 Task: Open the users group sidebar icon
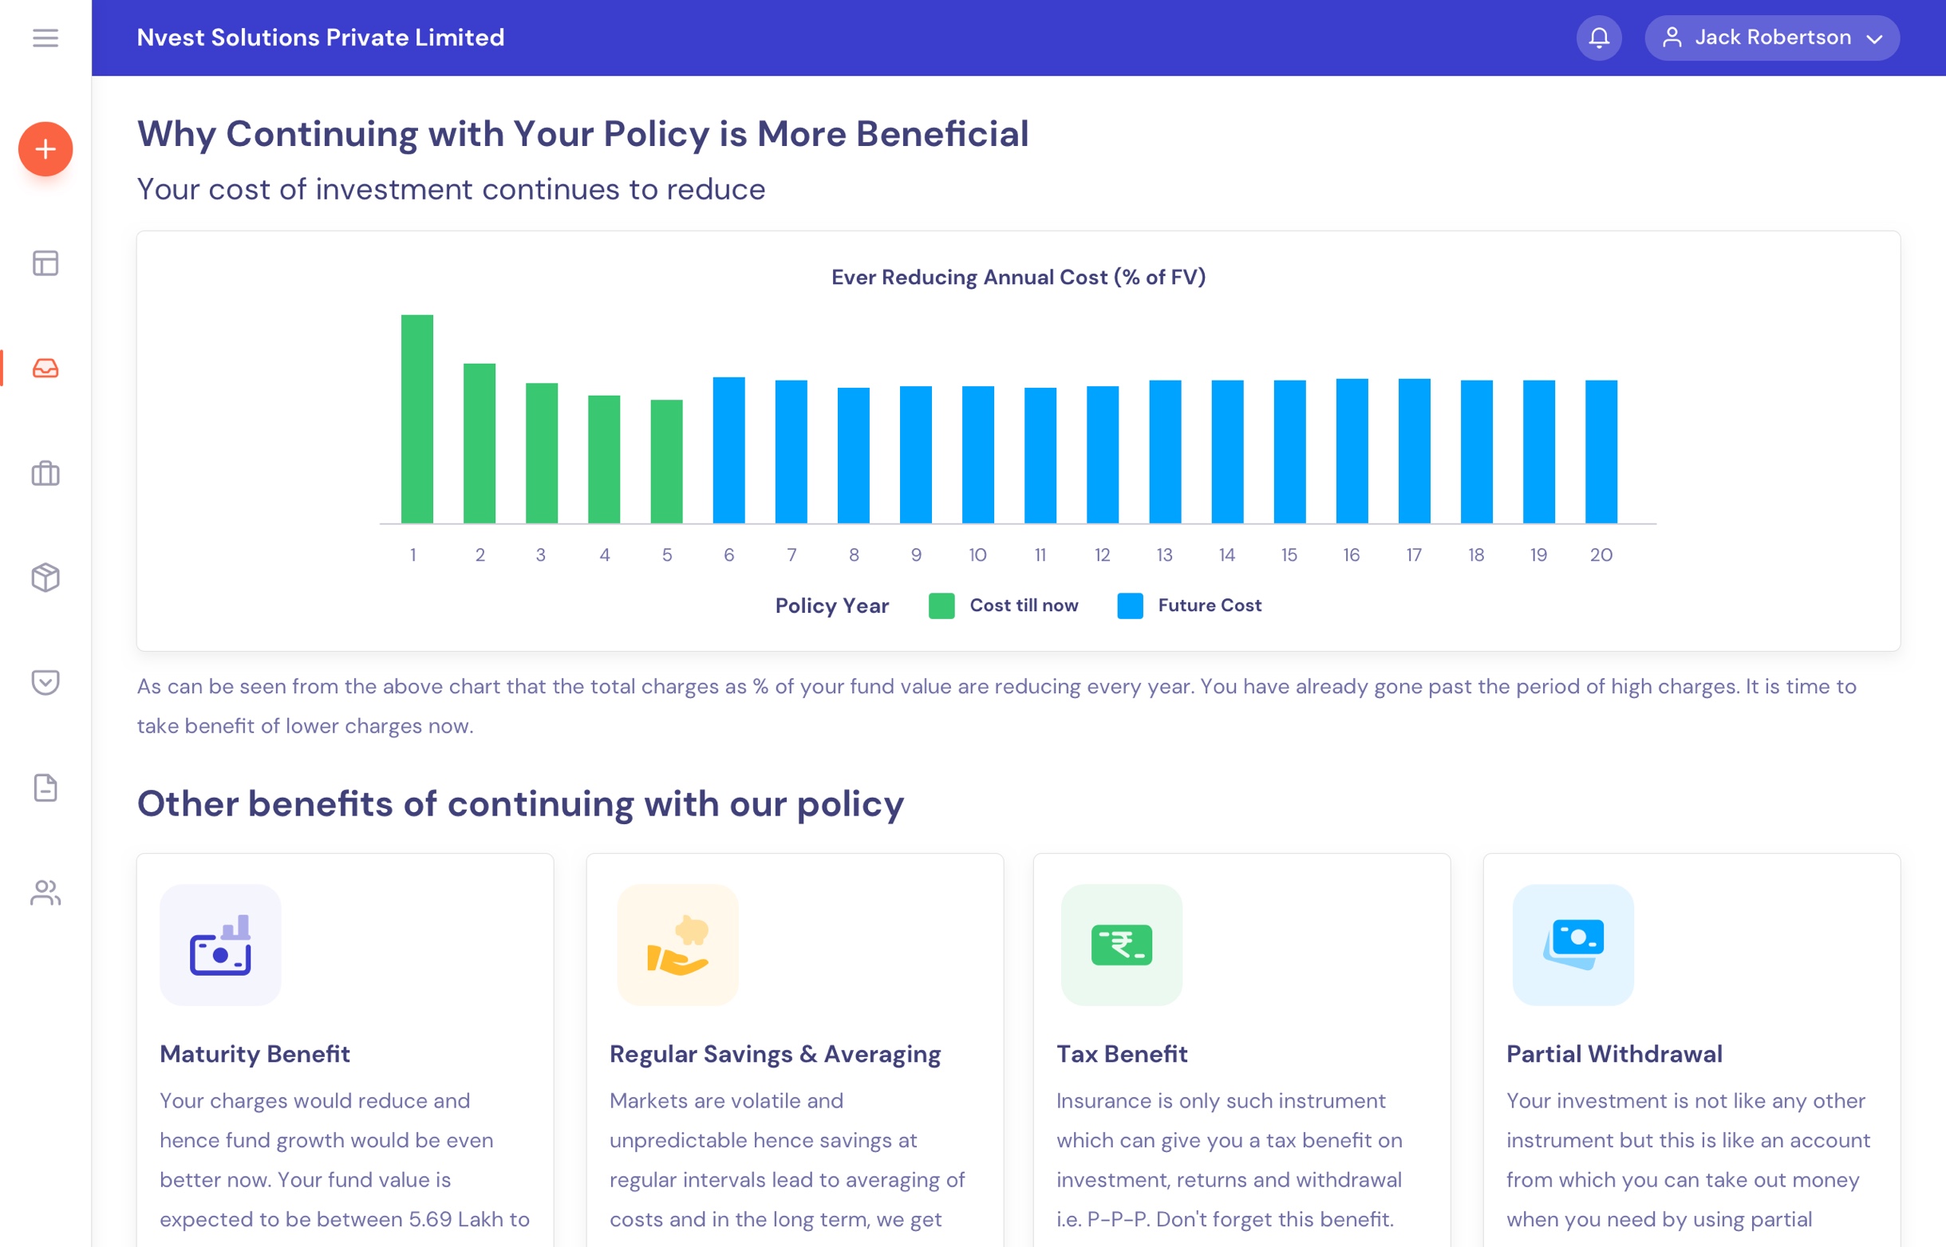point(45,892)
